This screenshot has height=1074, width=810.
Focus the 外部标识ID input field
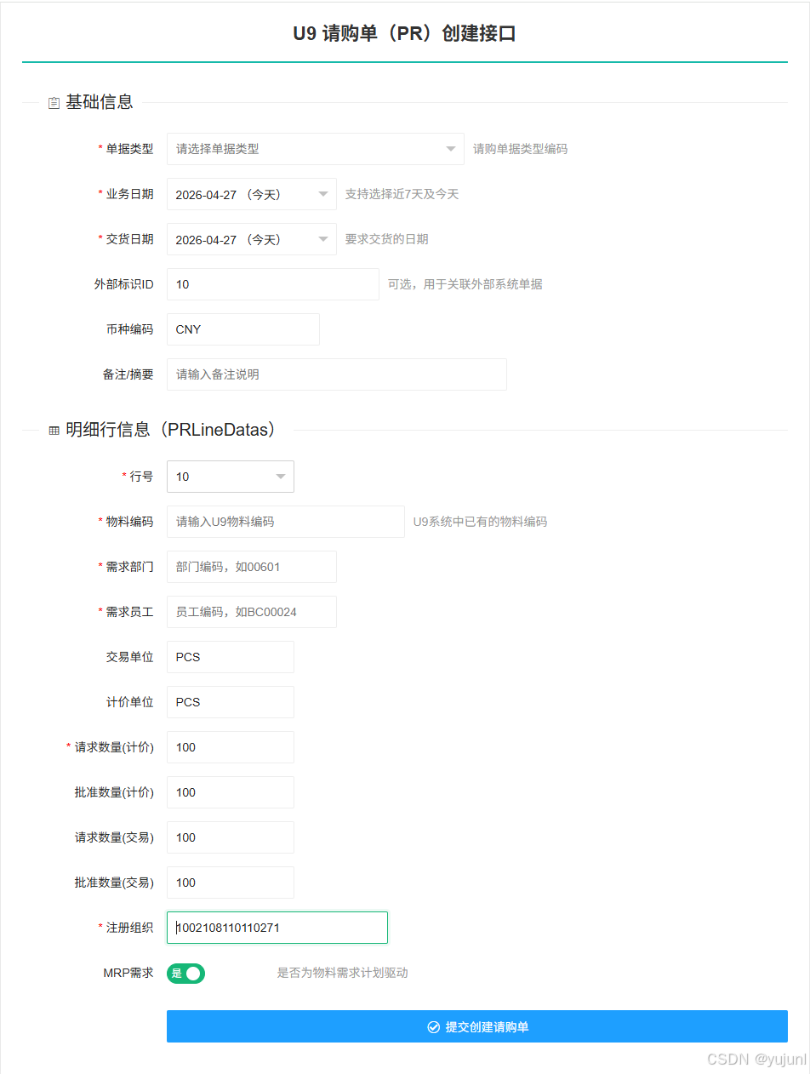[273, 284]
